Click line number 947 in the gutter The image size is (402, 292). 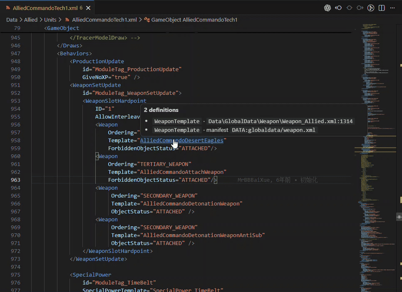(15, 53)
